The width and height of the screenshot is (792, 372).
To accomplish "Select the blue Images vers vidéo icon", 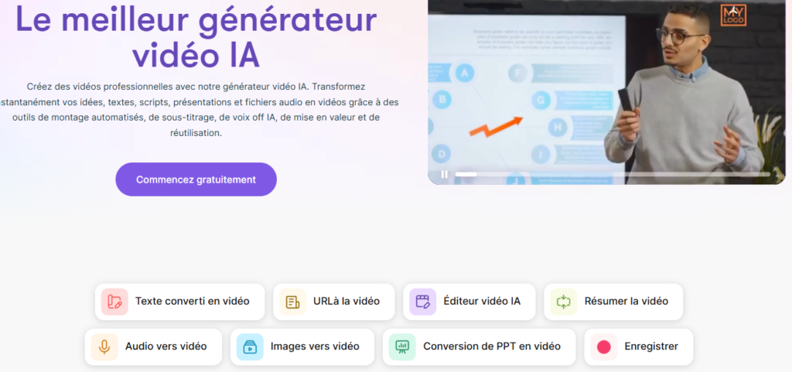I will [249, 346].
